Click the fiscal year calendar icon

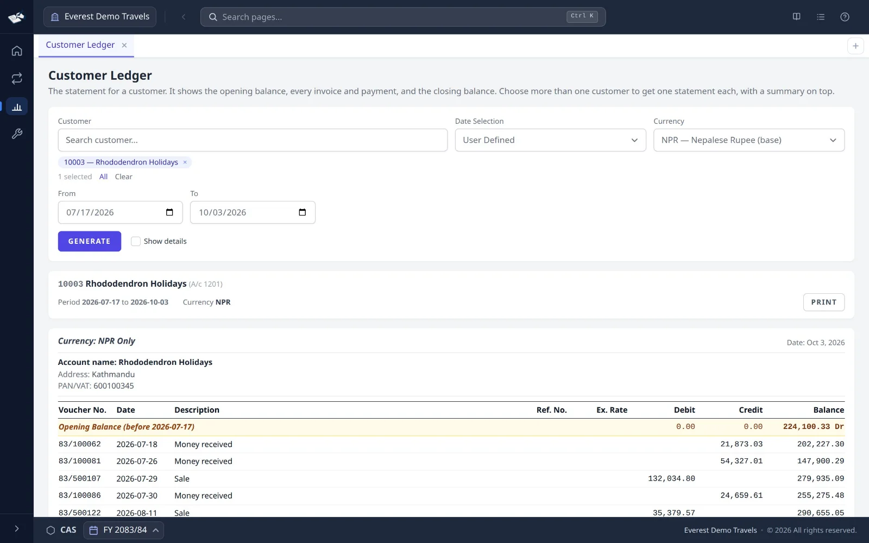click(93, 530)
